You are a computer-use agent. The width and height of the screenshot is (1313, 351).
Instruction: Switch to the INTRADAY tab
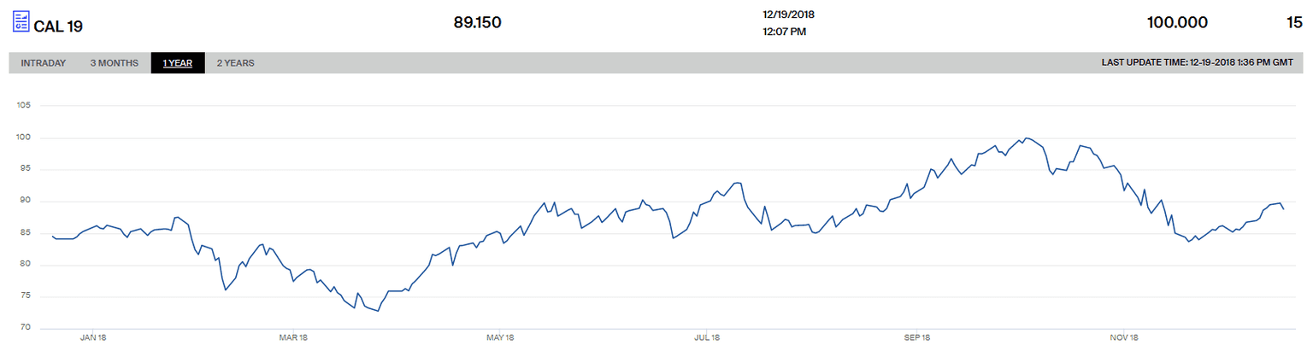(44, 63)
